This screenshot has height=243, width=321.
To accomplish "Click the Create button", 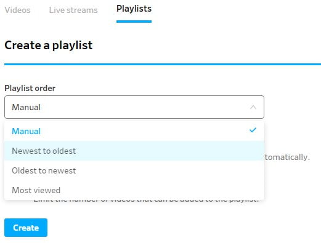I will pos(26,228).
